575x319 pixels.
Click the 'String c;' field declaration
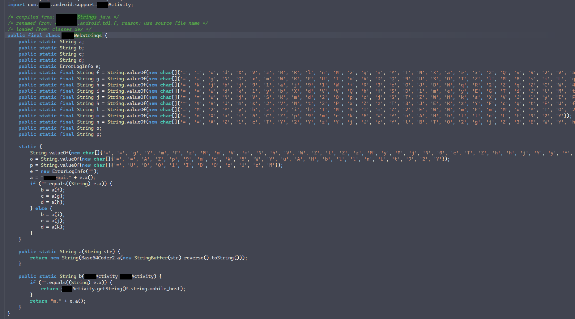[x=72, y=54]
